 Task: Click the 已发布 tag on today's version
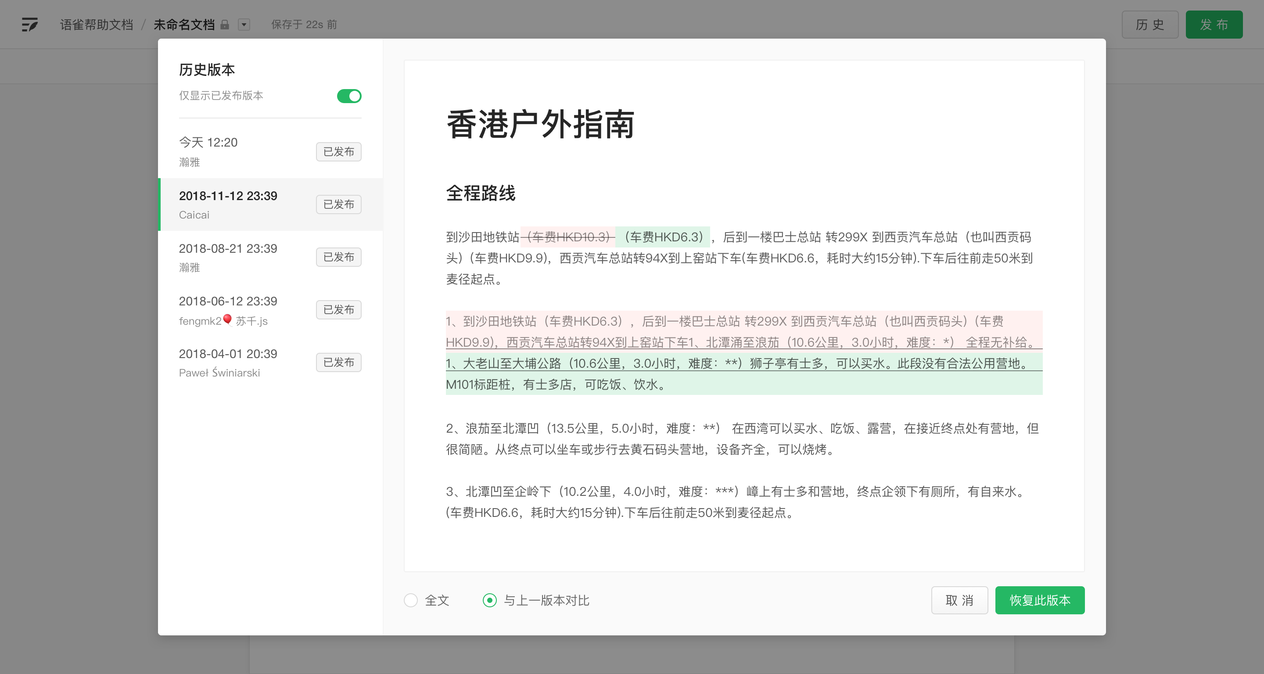338,151
